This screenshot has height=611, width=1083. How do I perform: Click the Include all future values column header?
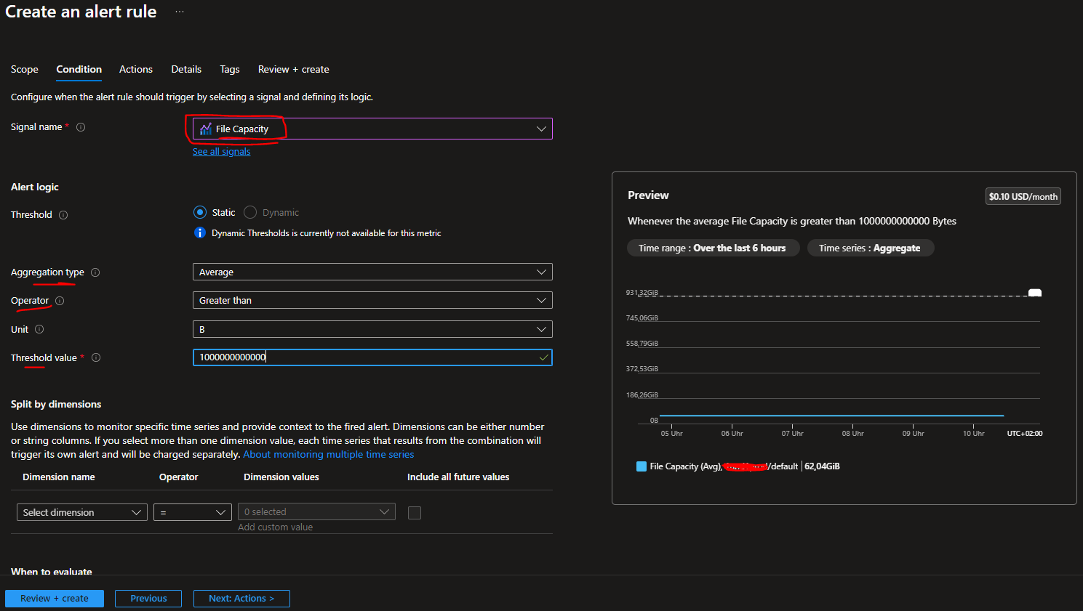click(x=458, y=477)
